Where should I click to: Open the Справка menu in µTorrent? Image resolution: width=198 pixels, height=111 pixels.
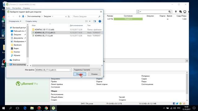[x=26, y=8]
